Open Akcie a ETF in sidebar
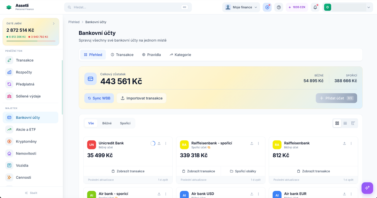 (x=30, y=129)
